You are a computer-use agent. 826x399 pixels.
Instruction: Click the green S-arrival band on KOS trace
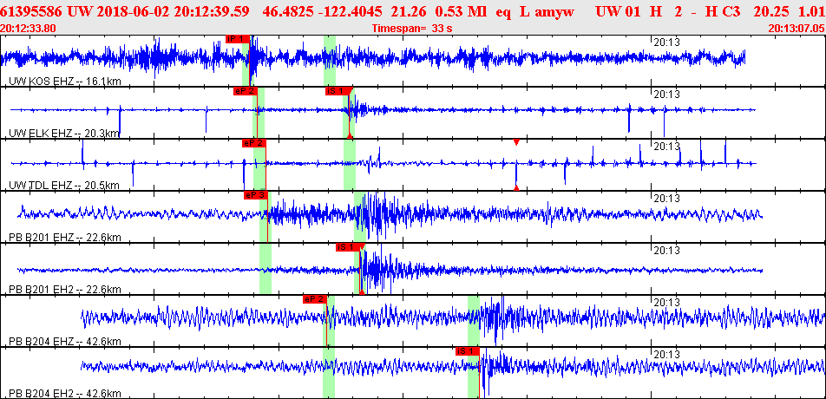330,61
